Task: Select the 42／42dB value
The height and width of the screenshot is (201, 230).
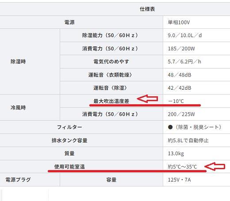Action: [180, 88]
